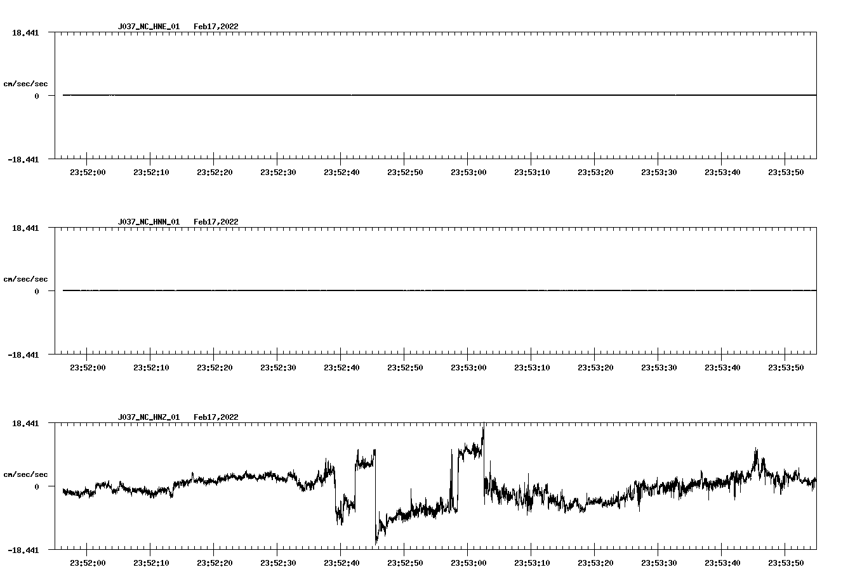Click the 23:53:50 time label under HNN plot

(x=786, y=368)
